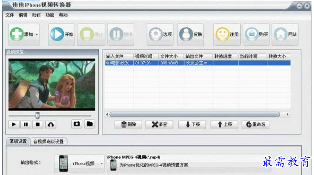This screenshot has height=175, width=314.
Task: Open Options (选项) gear button
Action: click(x=160, y=34)
